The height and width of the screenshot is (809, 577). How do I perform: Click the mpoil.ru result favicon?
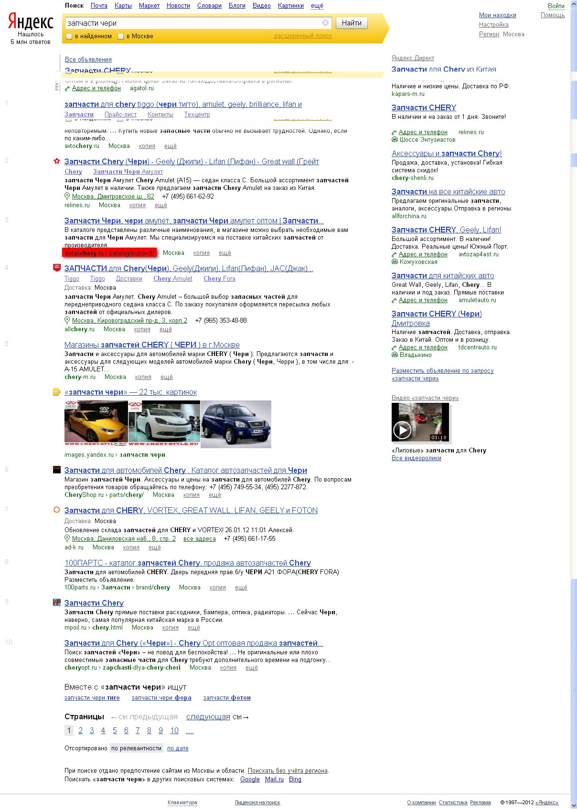tap(57, 602)
